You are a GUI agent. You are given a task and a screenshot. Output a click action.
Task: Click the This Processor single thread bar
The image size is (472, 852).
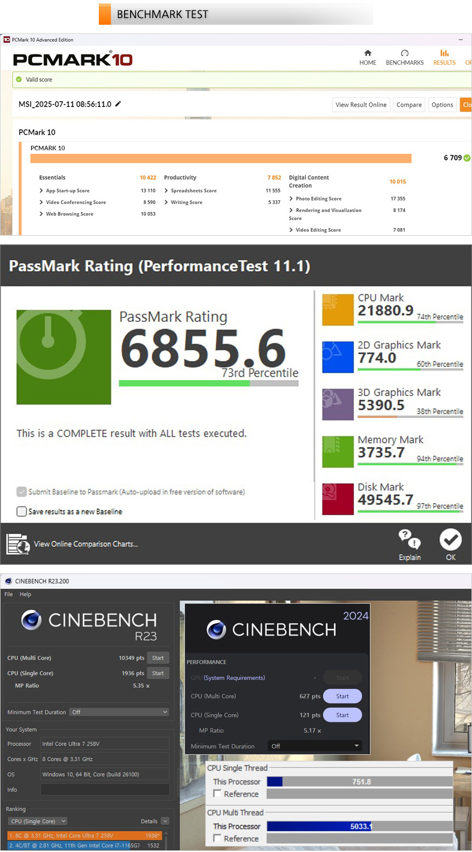359,782
